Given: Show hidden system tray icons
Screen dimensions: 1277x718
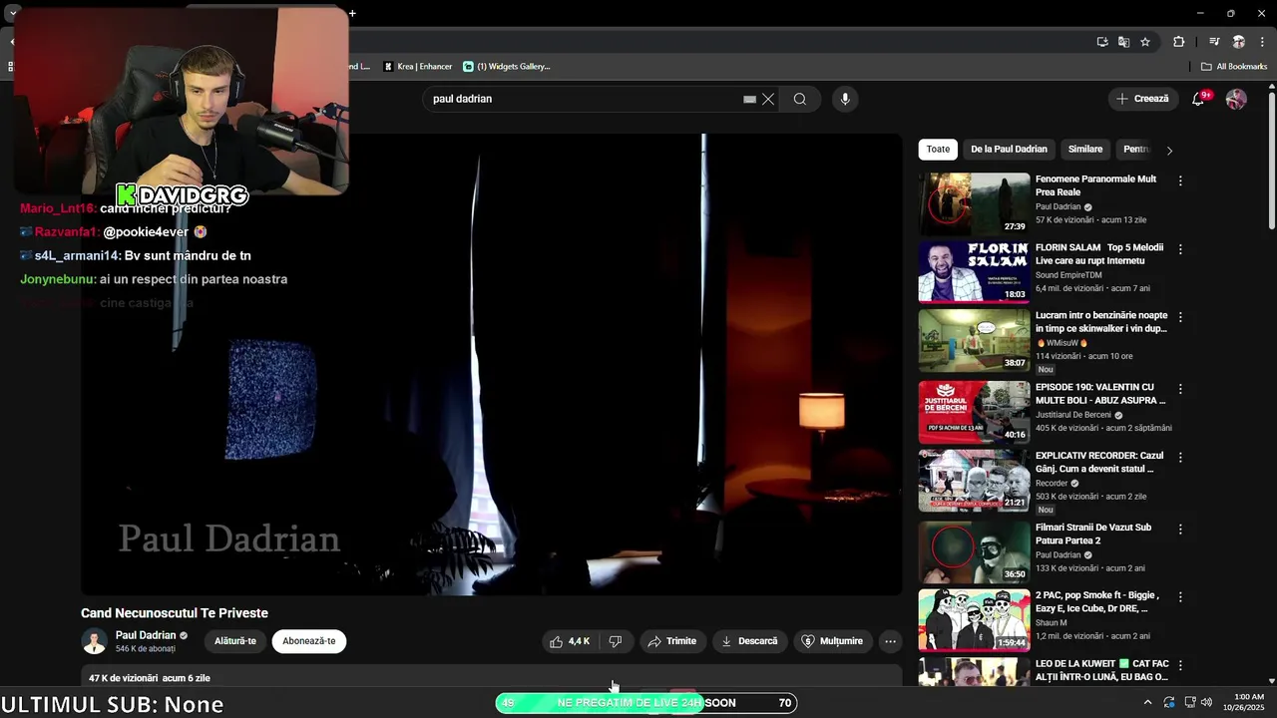Looking at the screenshot, I should [x=1147, y=702].
